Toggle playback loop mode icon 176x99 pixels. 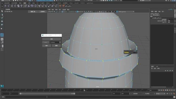pyautogui.click(x=167, y=94)
